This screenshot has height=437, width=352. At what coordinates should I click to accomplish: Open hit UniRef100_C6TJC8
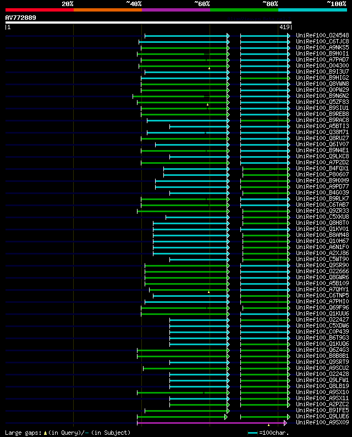pos(322,42)
